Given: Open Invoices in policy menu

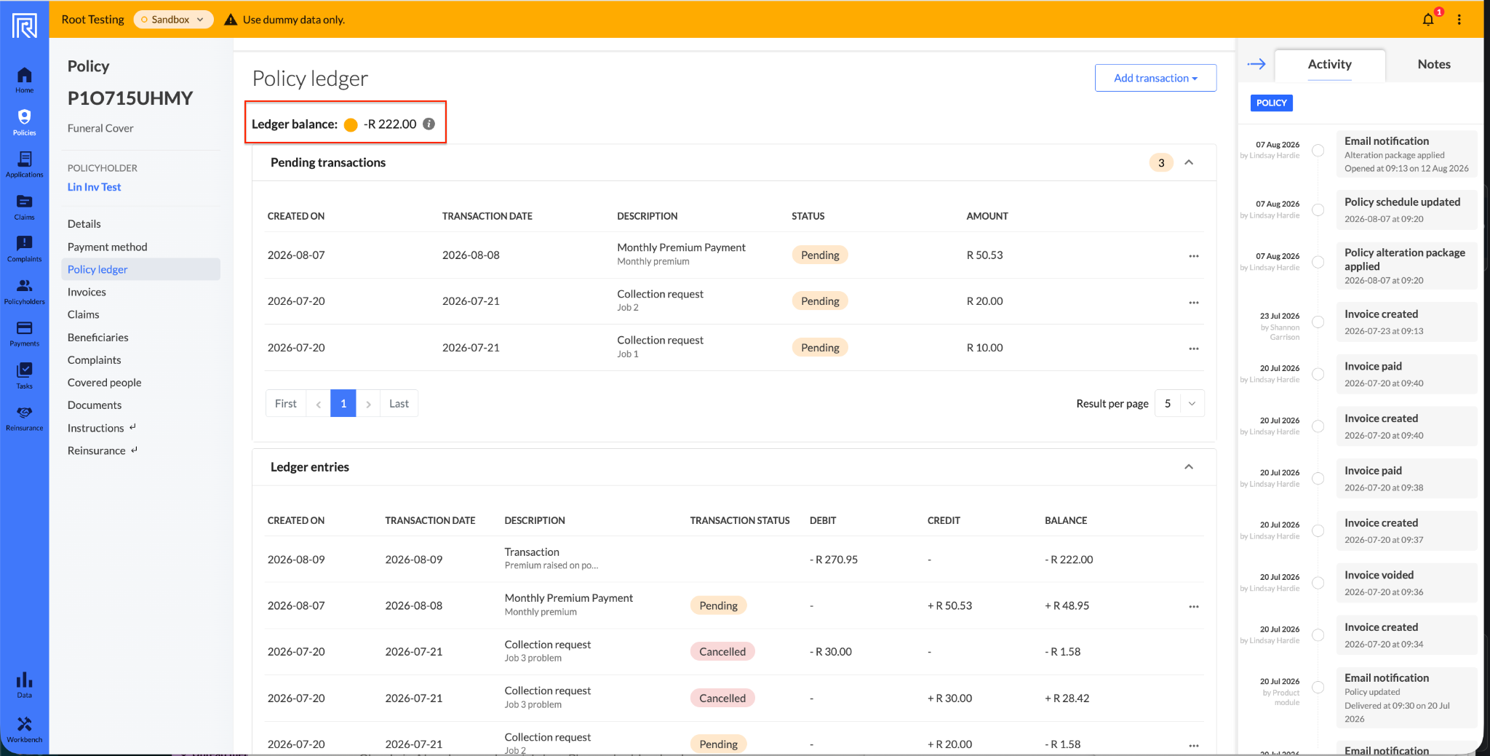Looking at the screenshot, I should pos(87,292).
